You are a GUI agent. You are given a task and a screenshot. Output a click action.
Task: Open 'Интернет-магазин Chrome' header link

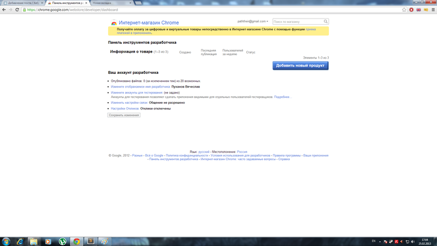click(x=149, y=22)
